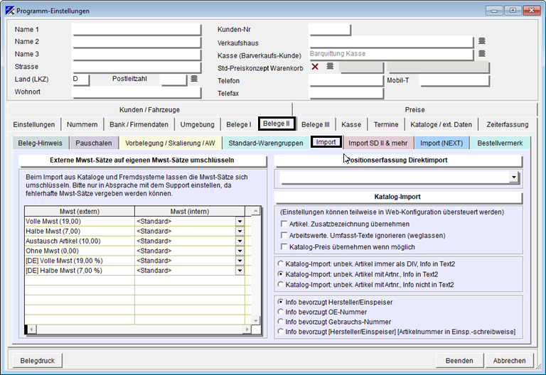This screenshot has height=375, width=546.
Task: Open Bank / Firmendaten tab
Action: pyautogui.click(x=139, y=124)
